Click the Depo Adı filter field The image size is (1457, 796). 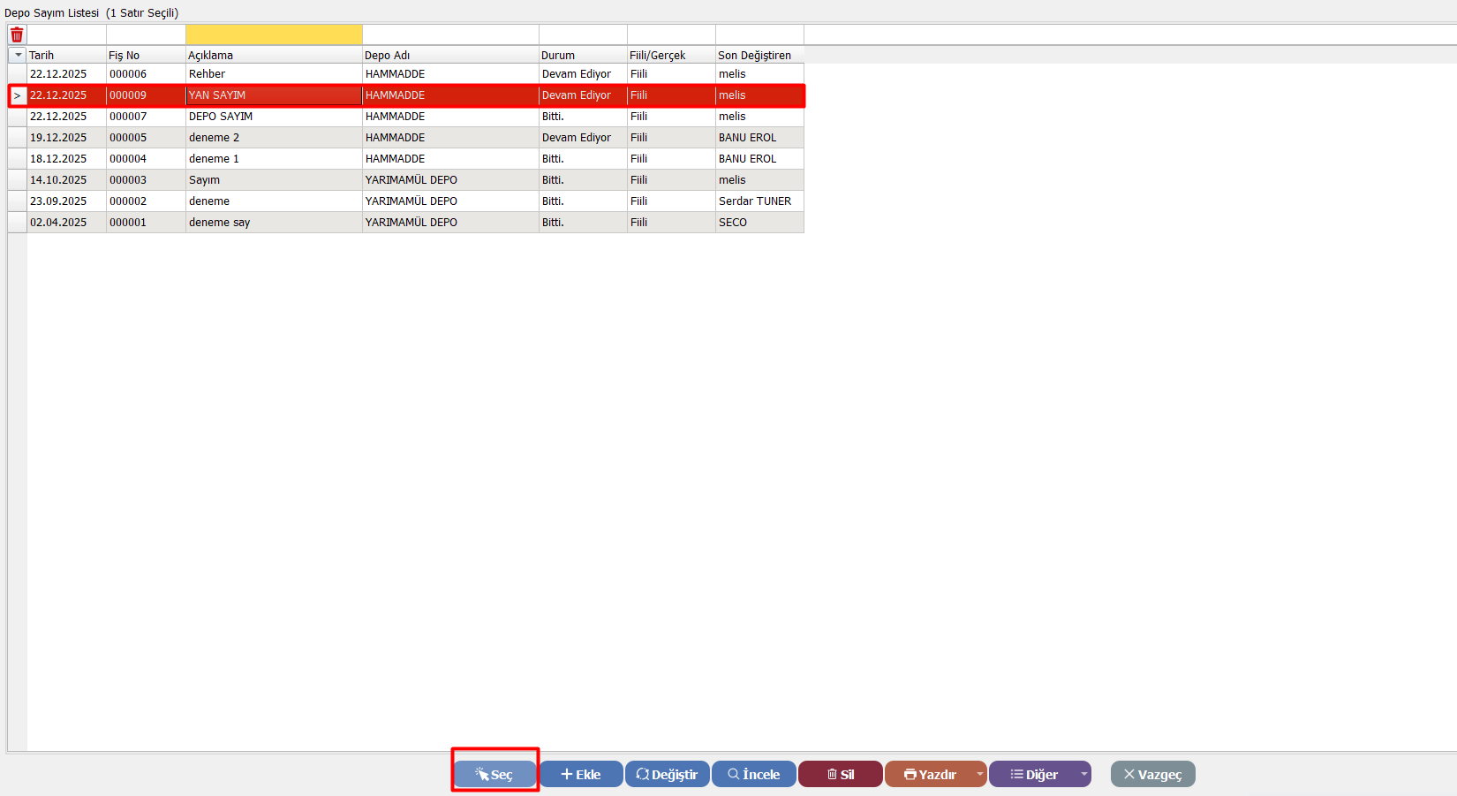[450, 34]
